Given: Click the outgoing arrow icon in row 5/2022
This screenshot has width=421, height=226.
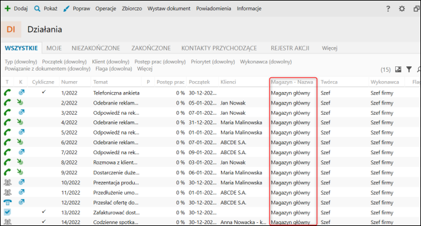Looking at the screenshot, I should coord(21,132).
